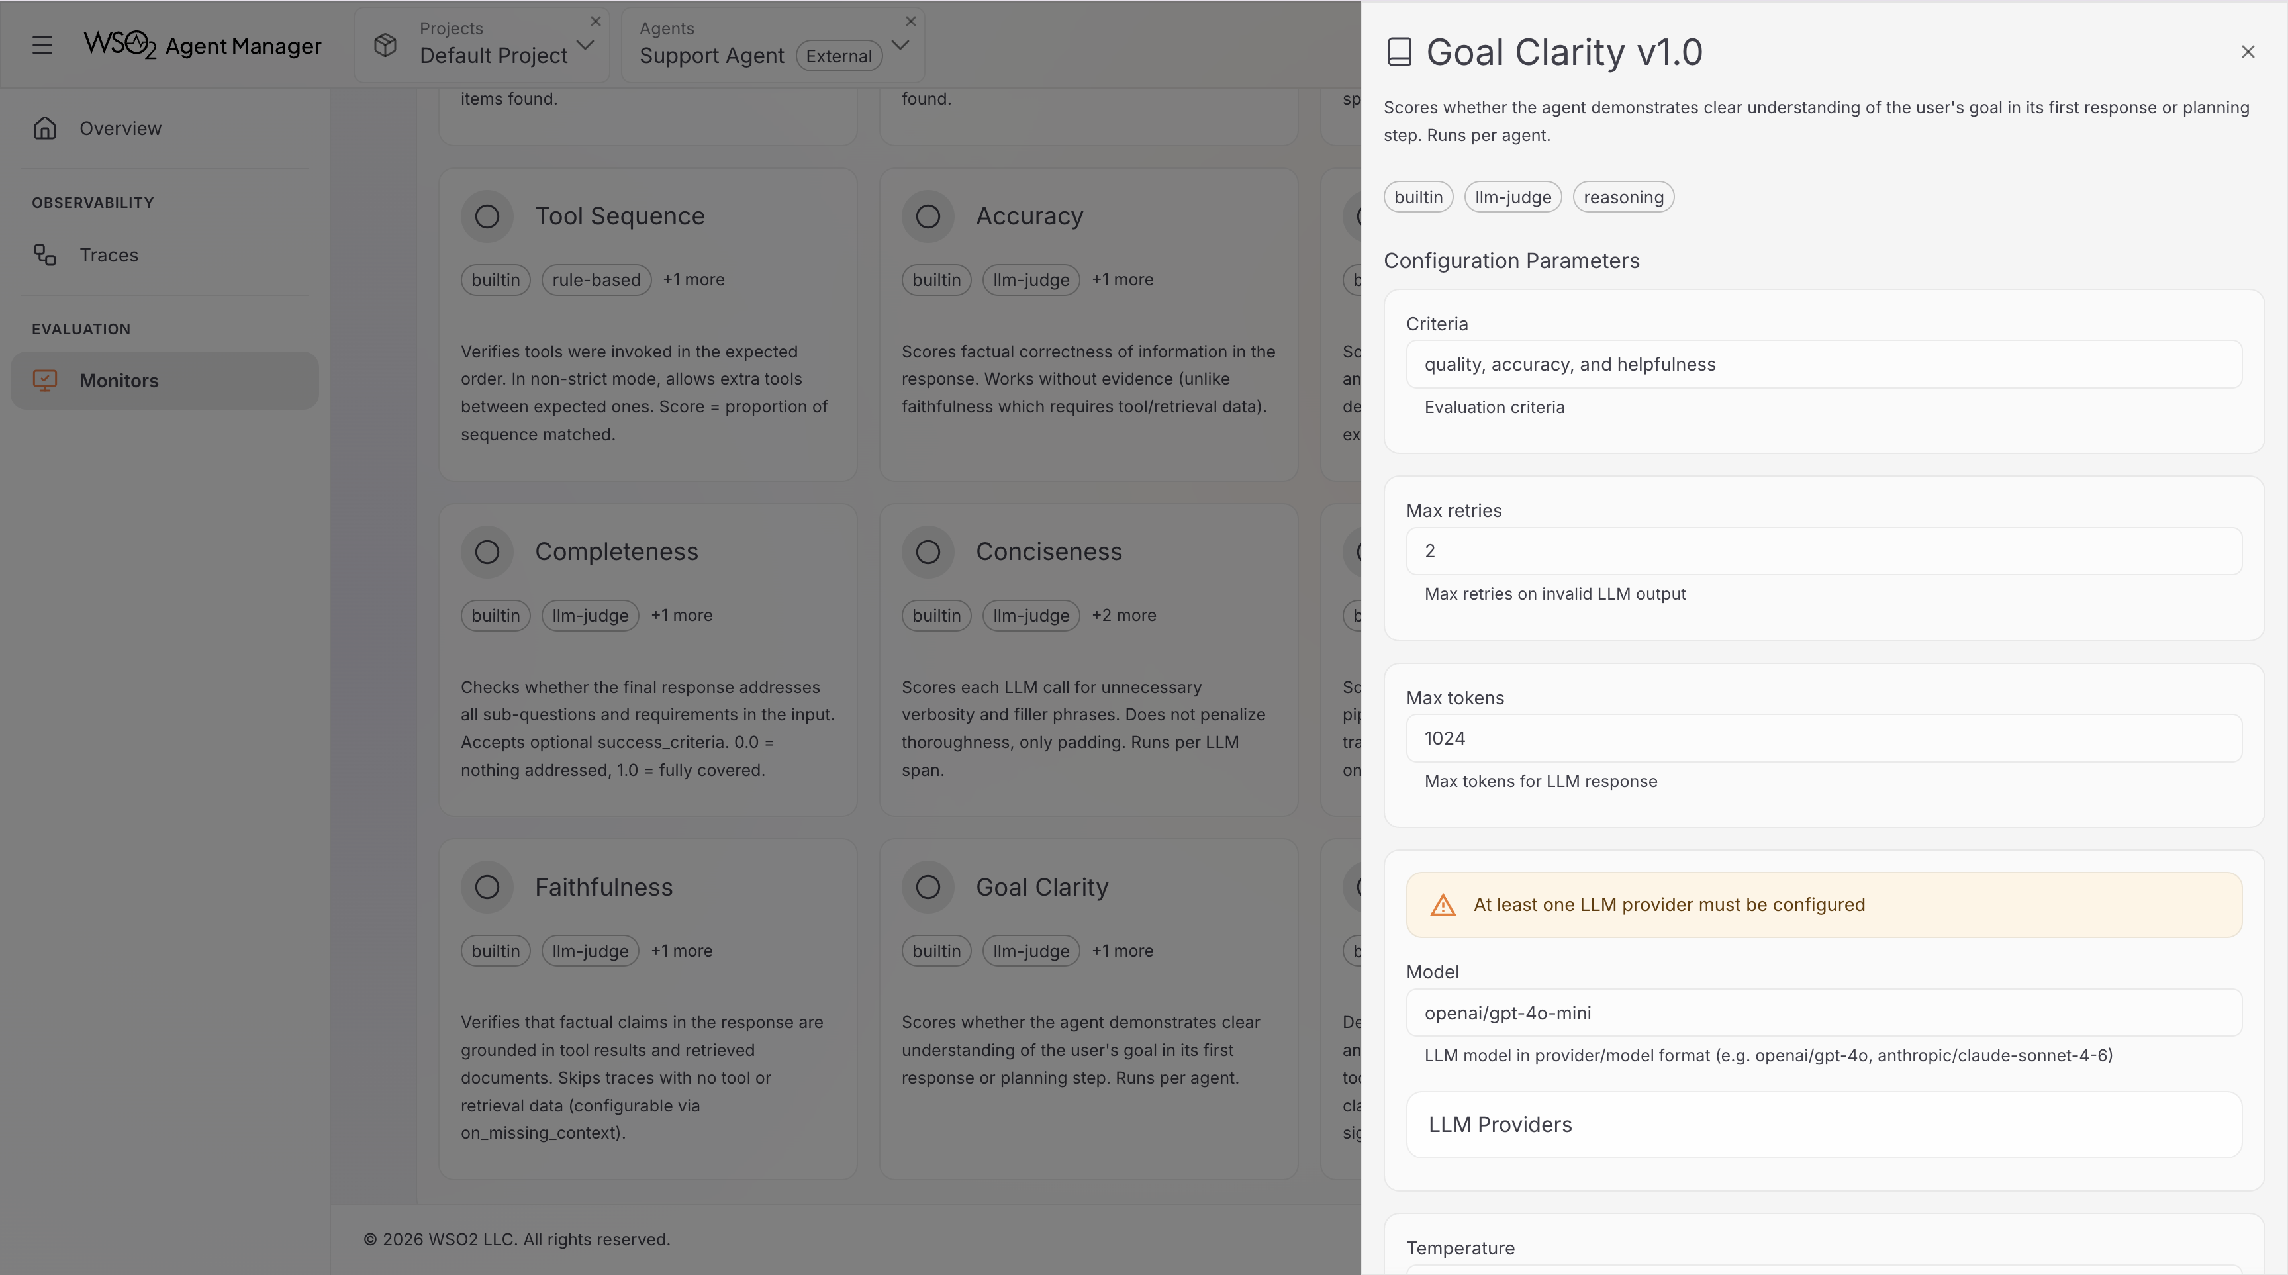Click the Traces sidebar icon
This screenshot has width=2288, height=1275.
[44, 255]
